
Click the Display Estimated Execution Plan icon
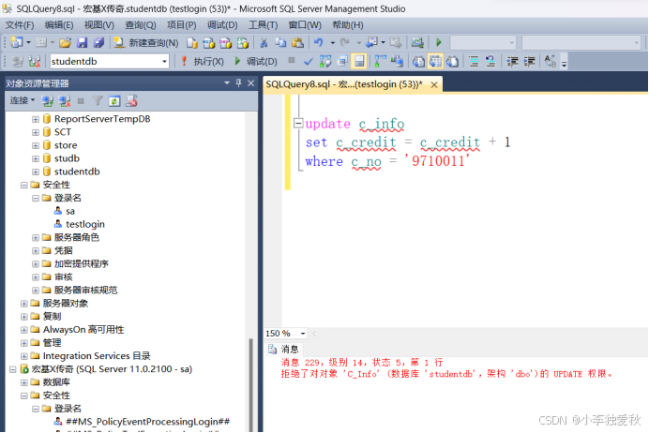tap(325, 62)
